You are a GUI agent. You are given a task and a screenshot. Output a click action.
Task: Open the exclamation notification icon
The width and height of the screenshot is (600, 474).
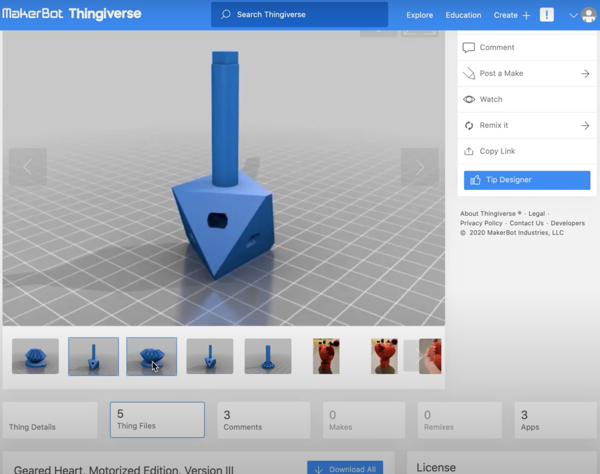click(x=547, y=15)
